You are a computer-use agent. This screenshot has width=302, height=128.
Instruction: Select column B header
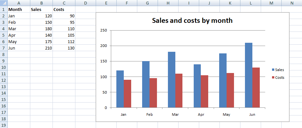(41, 3)
